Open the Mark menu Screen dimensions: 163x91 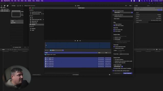(22, 1)
